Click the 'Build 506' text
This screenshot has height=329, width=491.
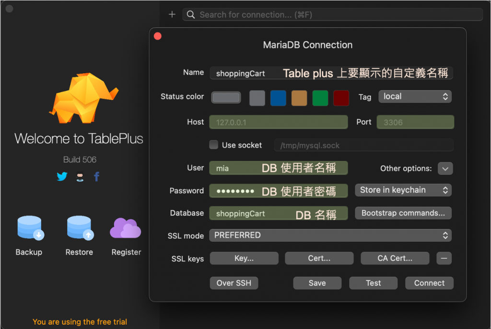tap(80, 159)
